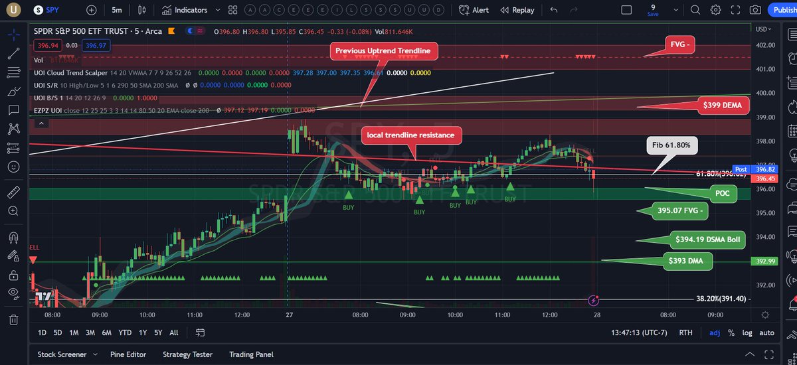Open the pattern drawing tools

click(x=13, y=129)
